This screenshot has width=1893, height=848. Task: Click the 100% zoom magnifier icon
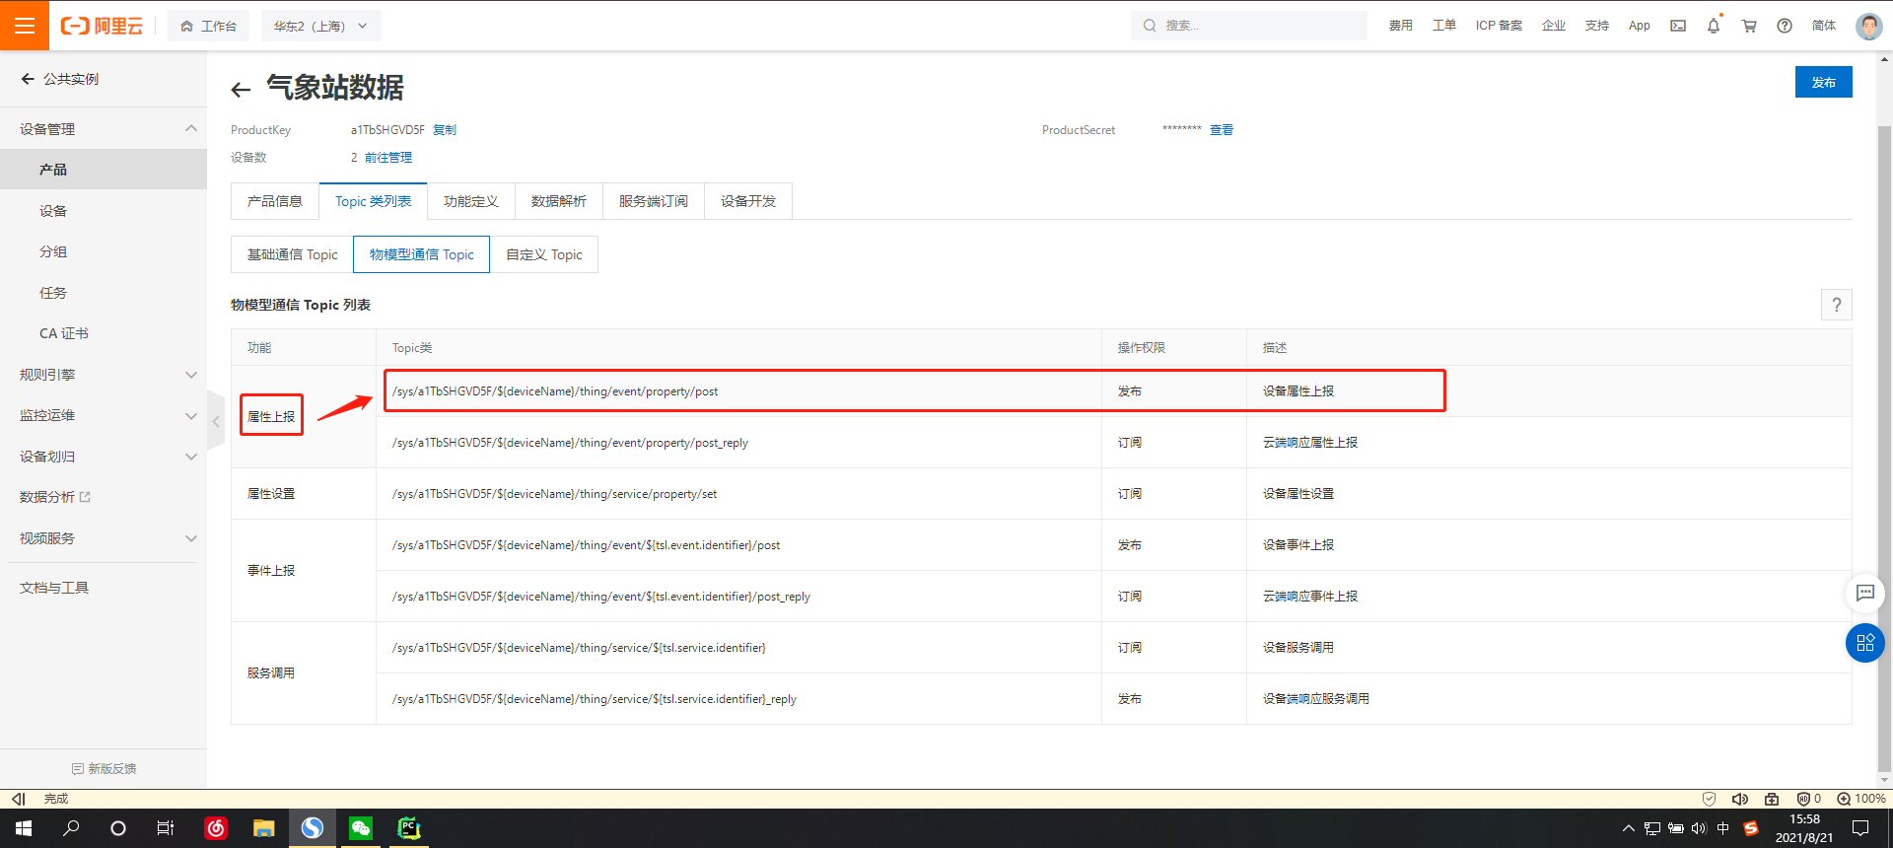(x=1843, y=799)
